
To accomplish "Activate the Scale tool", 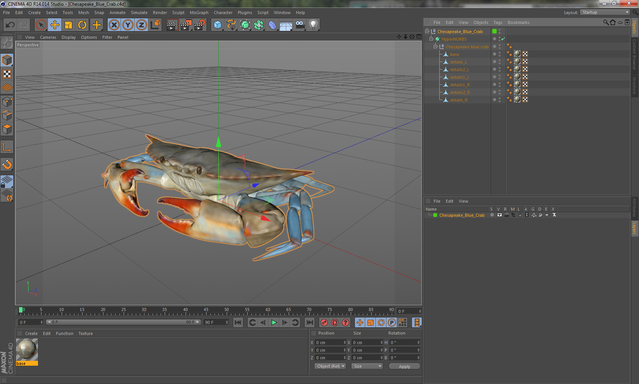I will [x=68, y=25].
